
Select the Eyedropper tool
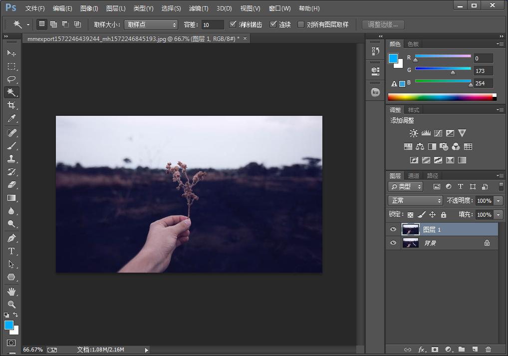coord(11,118)
